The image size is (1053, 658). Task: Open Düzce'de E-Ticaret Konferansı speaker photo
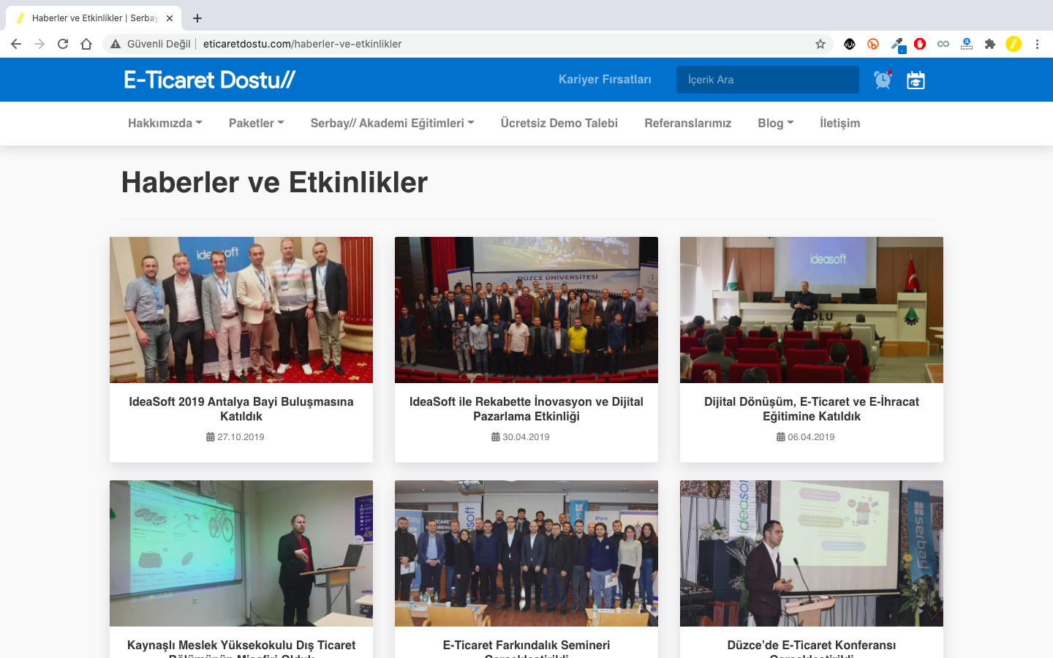click(x=812, y=553)
